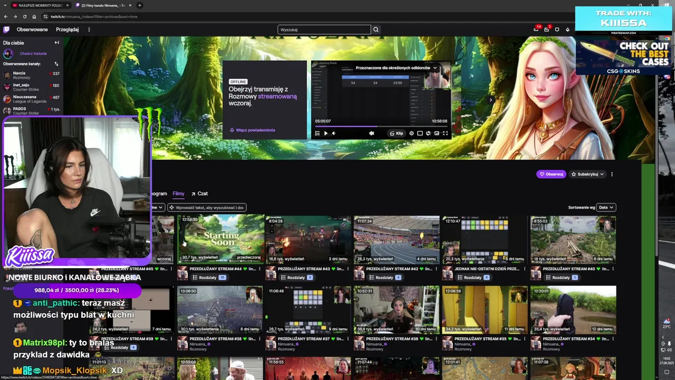Screen dimensions: 675x380
Task: Create a clip with Klip button
Action: click(396, 134)
